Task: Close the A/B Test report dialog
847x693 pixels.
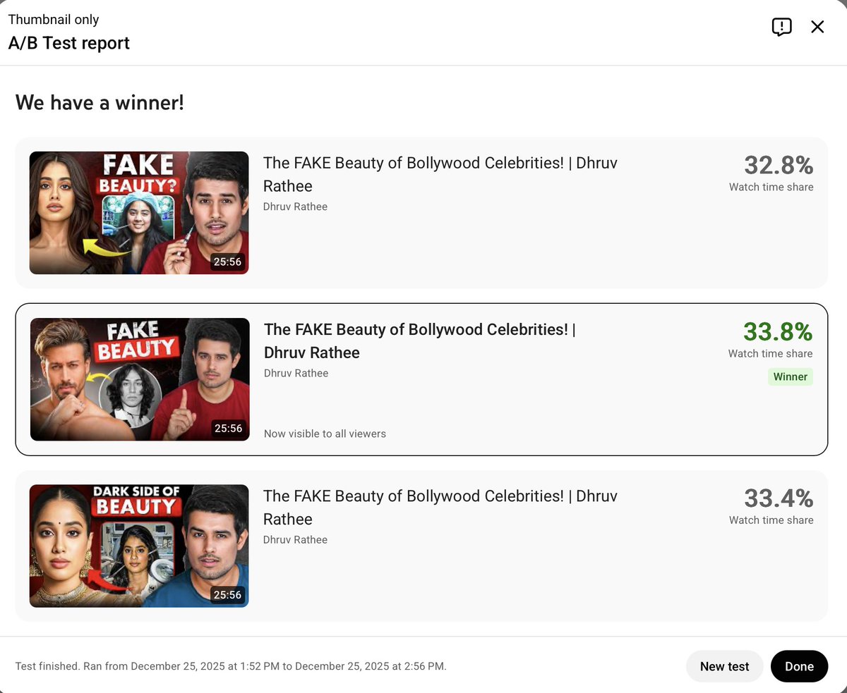Action: coord(817,27)
